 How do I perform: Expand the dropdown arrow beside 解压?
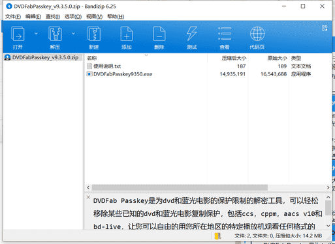[x=73, y=33]
